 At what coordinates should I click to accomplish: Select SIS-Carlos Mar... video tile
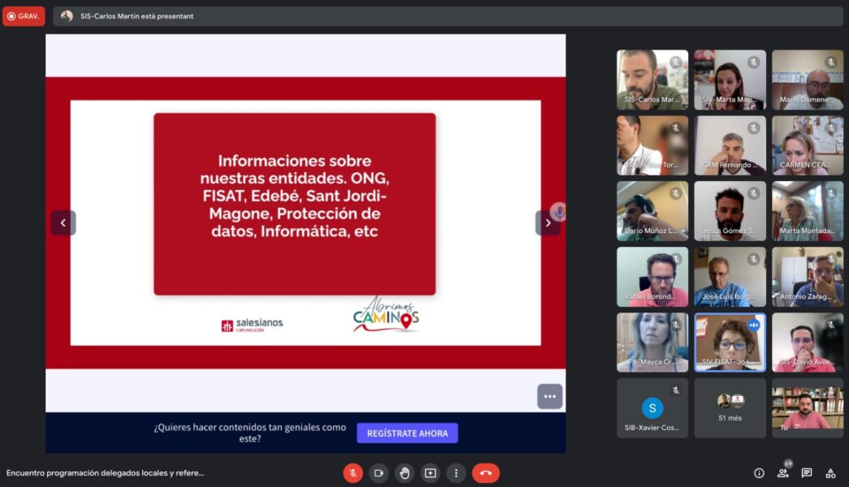click(652, 80)
